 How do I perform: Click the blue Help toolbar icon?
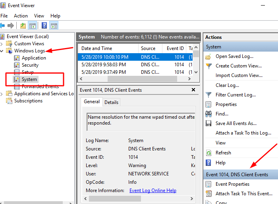(x=44, y=26)
